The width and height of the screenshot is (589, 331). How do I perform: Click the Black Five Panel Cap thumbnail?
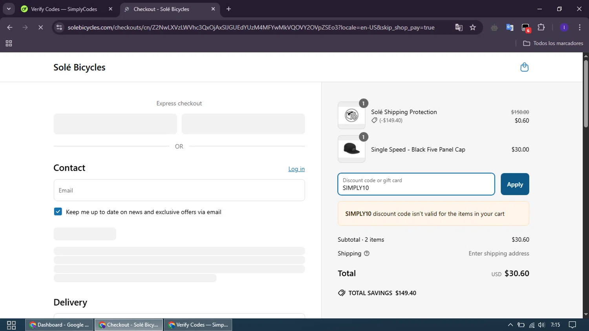tap(351, 149)
